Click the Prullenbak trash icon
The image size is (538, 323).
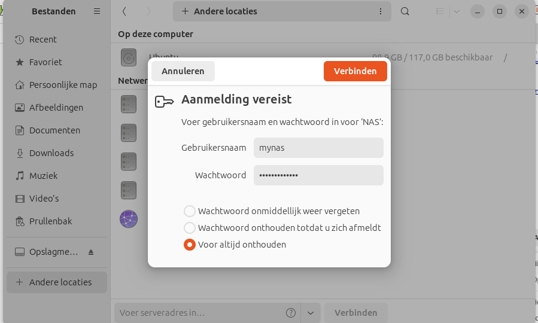pos(20,221)
